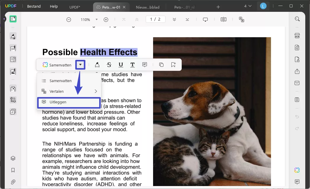Image resolution: width=310 pixels, height=189 pixels.
Task: Open the Bookmarks panel in left sidebar
Action: coord(13,170)
